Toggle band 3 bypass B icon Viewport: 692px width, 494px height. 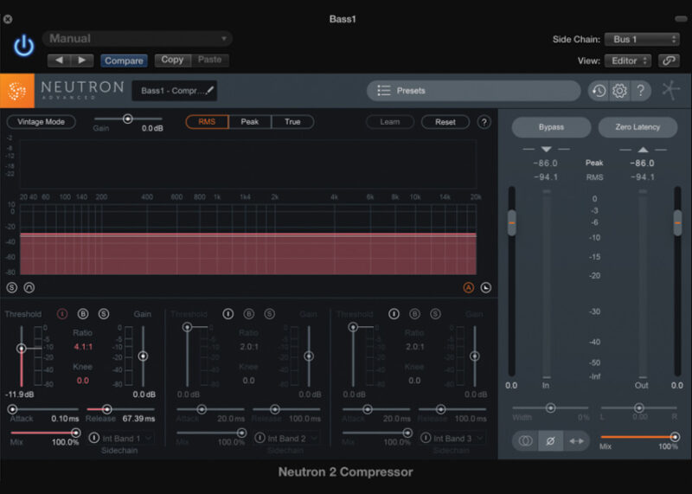[x=415, y=314]
